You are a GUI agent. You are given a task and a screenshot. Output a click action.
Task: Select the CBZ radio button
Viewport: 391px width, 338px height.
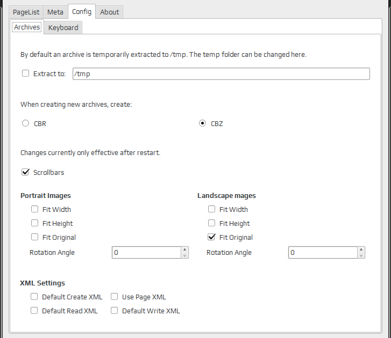coord(202,123)
